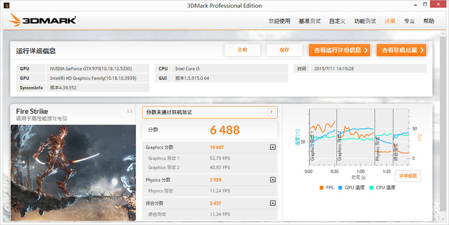
Task: Click 适用于高性能游戏电脑 subtitle
Action: (x=42, y=118)
